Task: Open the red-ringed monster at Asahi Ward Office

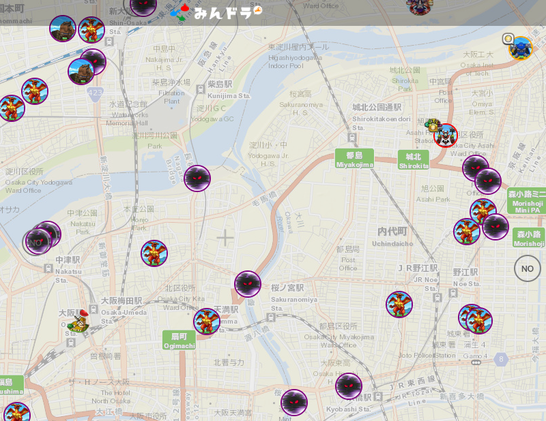Action: tap(446, 136)
